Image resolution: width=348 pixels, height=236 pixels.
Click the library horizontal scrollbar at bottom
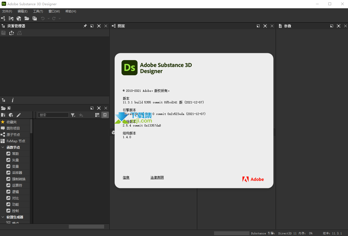86,227
